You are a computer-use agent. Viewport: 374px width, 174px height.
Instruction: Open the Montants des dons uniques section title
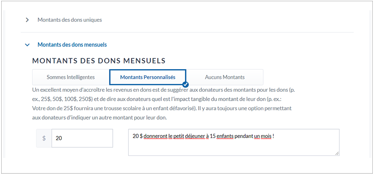pos(70,20)
